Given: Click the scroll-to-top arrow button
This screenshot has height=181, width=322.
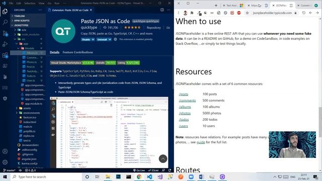Looking at the screenshot, I should click(163, 159).
